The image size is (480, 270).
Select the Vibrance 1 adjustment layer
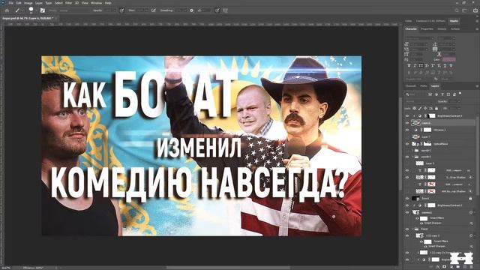[441, 130]
